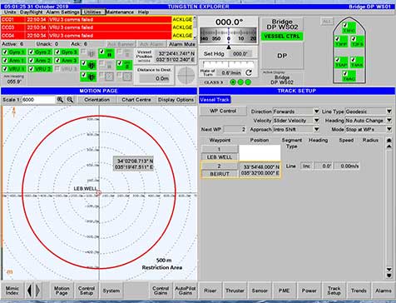Toggle the VRU 1 sensor checkbox
Screen dimensions: 396x303
point(5,68)
